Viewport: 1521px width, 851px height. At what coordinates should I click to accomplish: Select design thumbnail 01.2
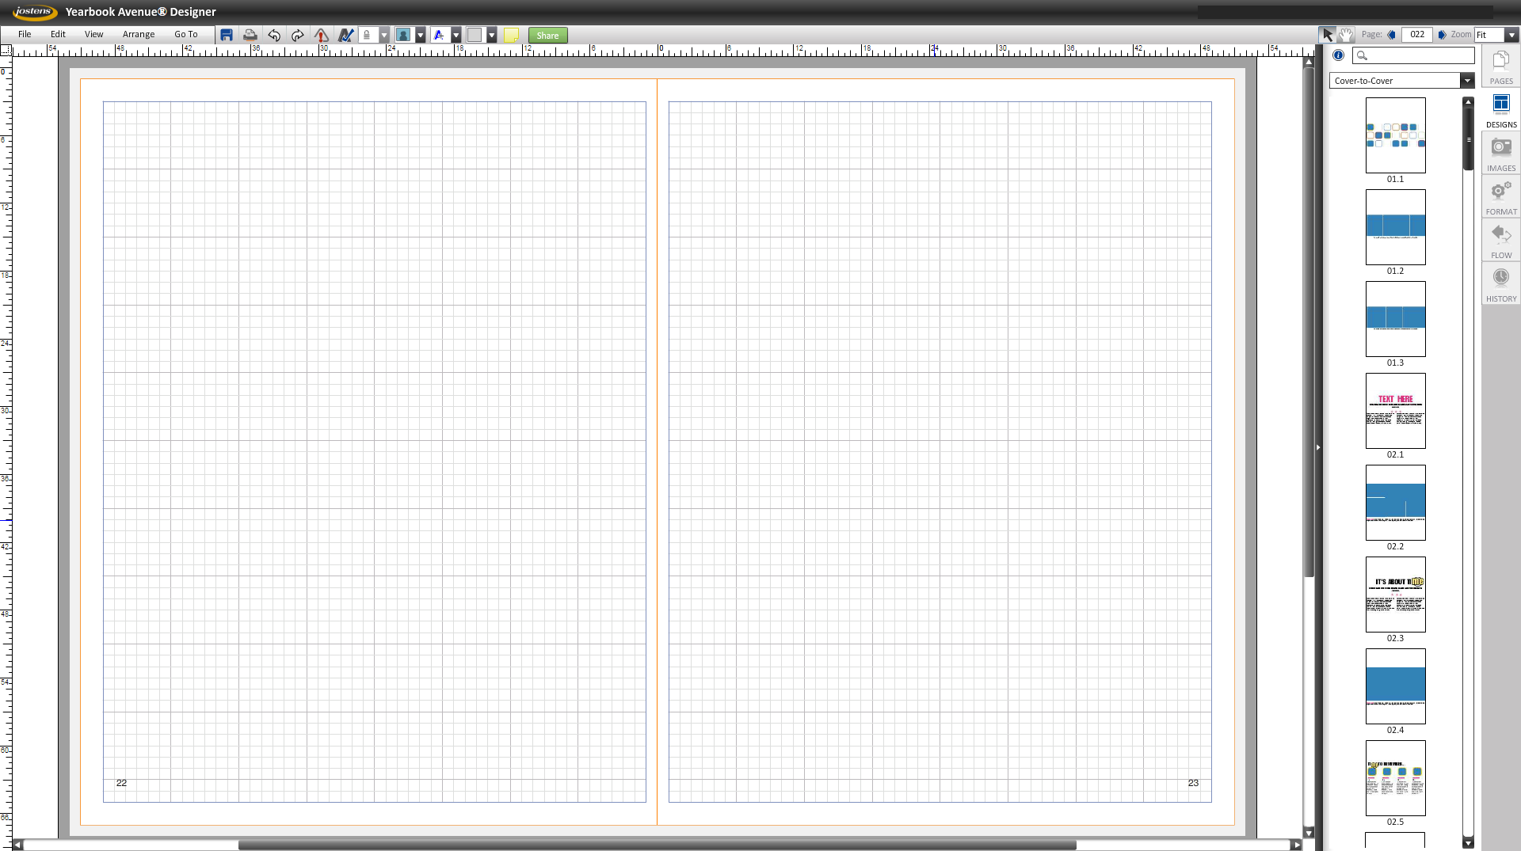coord(1395,227)
